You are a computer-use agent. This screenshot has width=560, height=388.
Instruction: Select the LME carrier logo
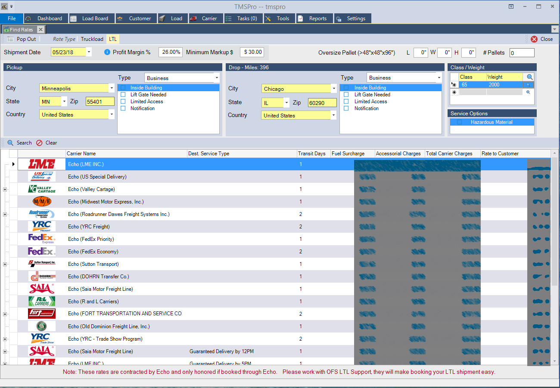(42, 164)
